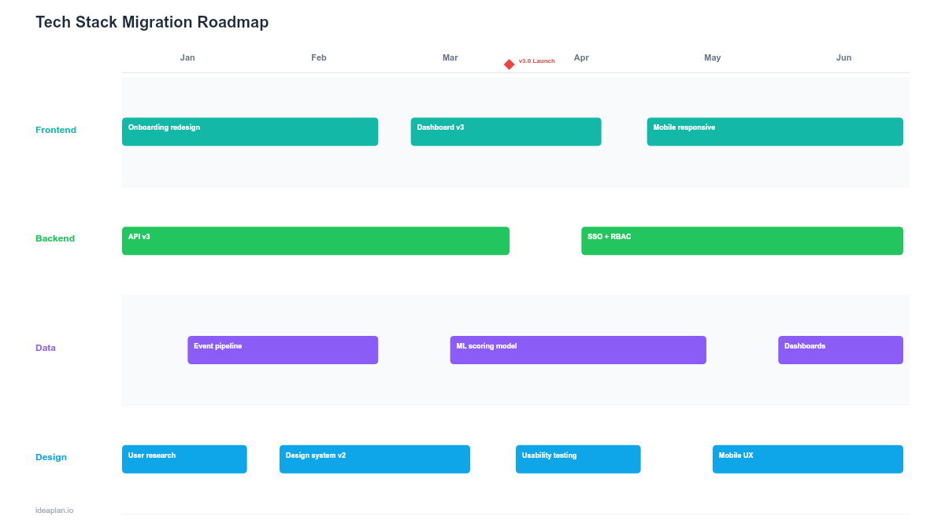Click the Usability testing bar

[577, 459]
